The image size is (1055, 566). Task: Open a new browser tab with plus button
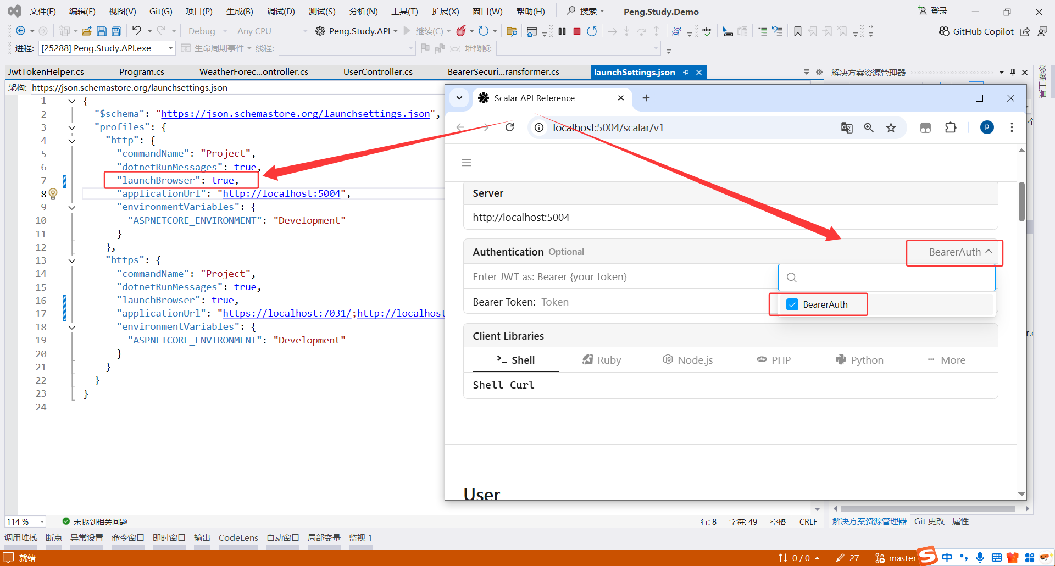(646, 98)
